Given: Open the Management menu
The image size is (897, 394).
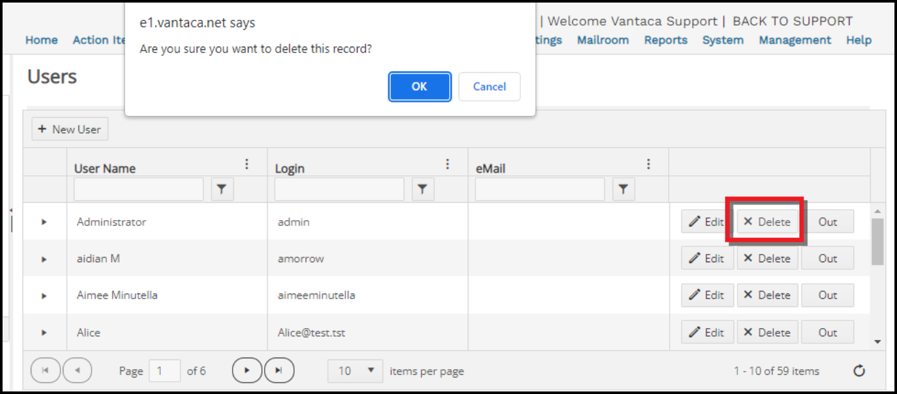Looking at the screenshot, I should [x=795, y=40].
